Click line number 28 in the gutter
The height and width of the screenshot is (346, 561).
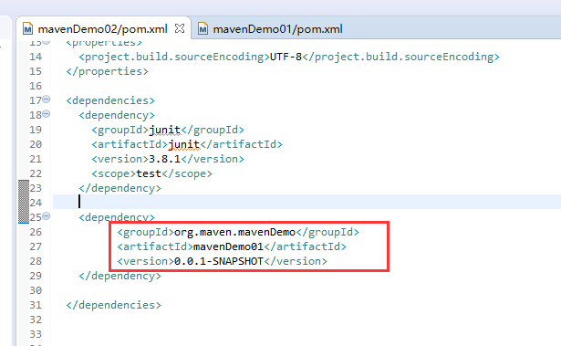pos(36,261)
